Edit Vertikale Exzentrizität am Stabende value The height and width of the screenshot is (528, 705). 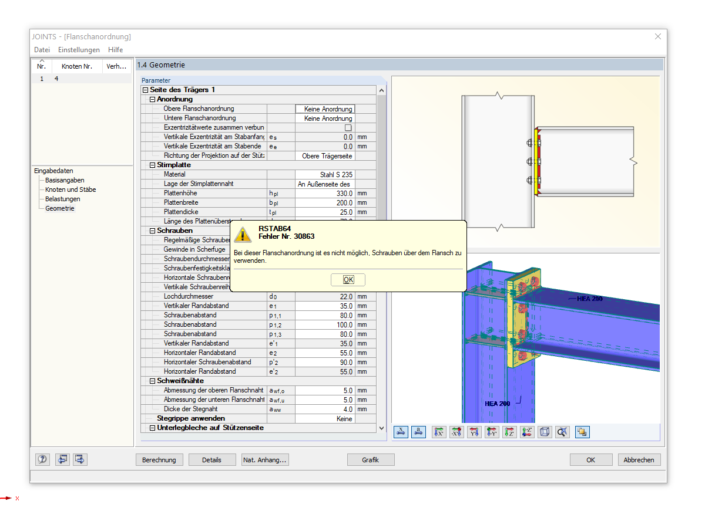point(325,146)
